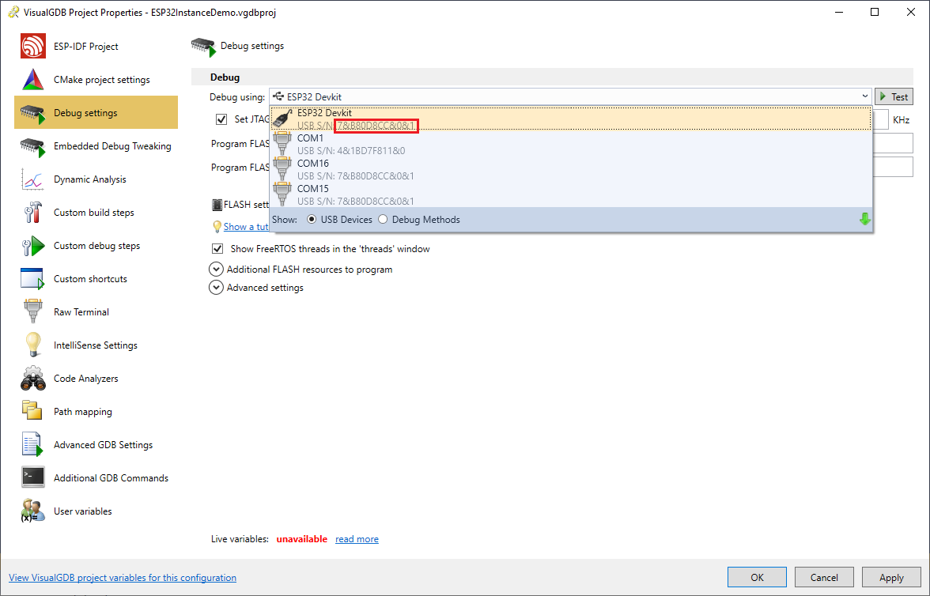Click the lower Program FLASH input field

[893, 168]
